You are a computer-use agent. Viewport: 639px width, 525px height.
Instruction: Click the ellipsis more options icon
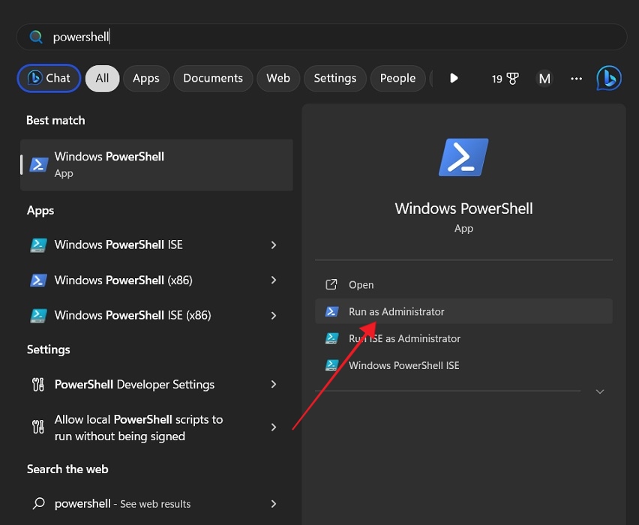tap(576, 78)
